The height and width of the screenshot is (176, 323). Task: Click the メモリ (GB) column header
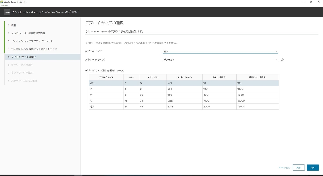tap(153, 77)
